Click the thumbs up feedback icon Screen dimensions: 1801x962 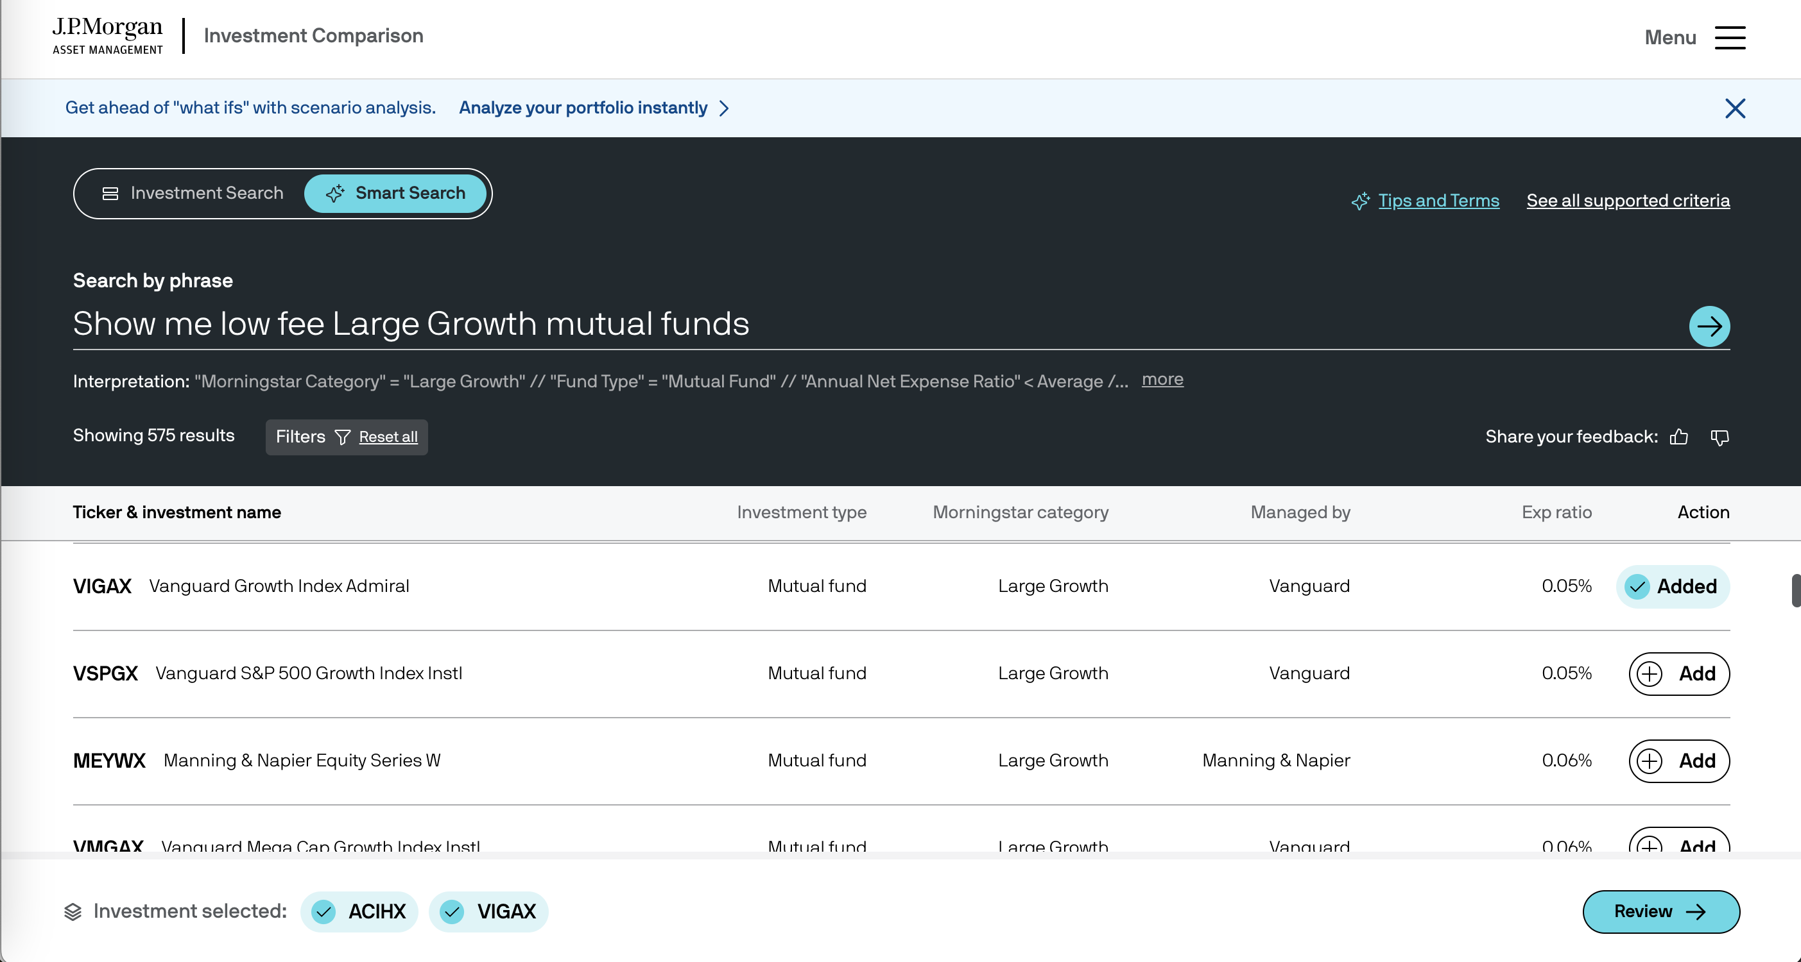[x=1678, y=437]
